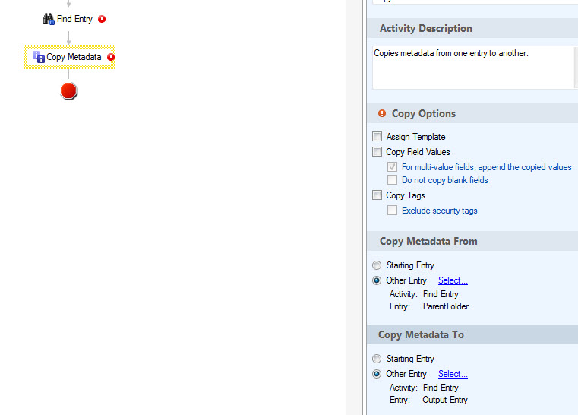
Task: Check Exclude security tags option
Action: click(393, 211)
